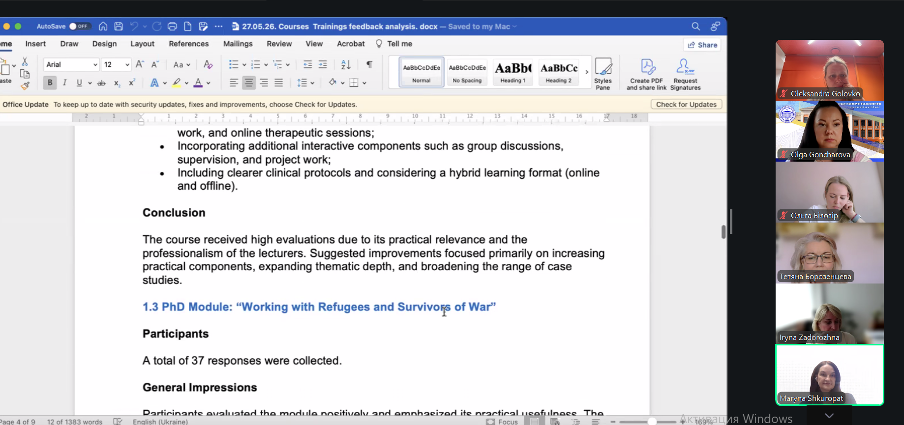Click the text highlight color marker
The image size is (904, 425).
click(176, 83)
